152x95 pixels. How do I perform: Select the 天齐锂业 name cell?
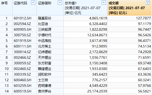pyautogui.click(x=50, y=57)
